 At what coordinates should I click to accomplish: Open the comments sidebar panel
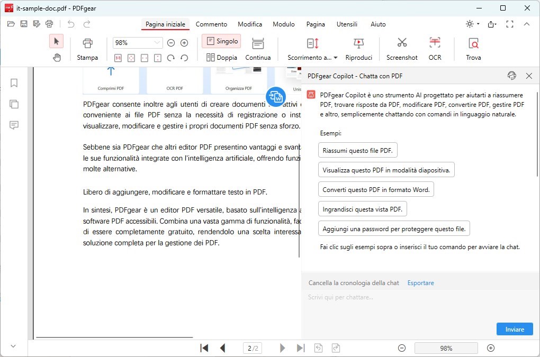coord(14,125)
